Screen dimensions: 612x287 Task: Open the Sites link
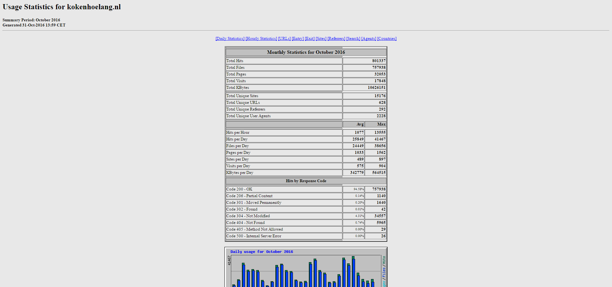(321, 39)
